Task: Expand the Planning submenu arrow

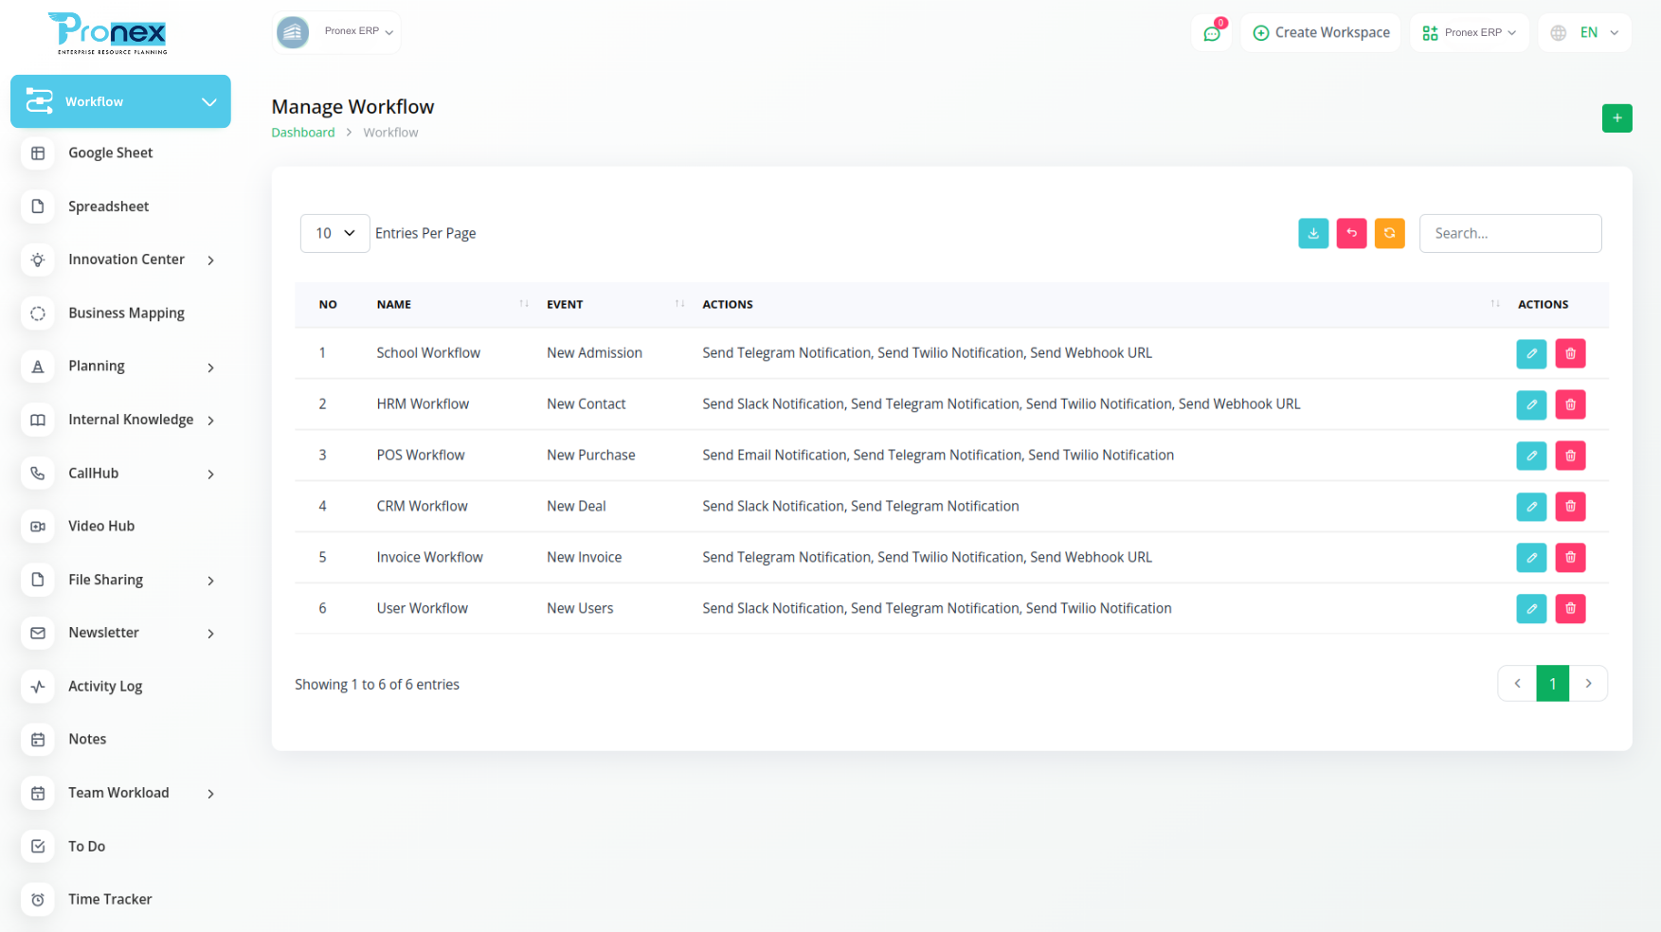Action: tap(210, 367)
